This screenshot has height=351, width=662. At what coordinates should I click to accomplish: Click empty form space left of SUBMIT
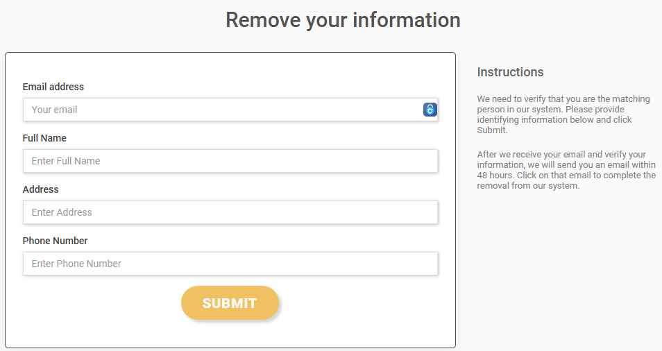[x=97, y=303]
